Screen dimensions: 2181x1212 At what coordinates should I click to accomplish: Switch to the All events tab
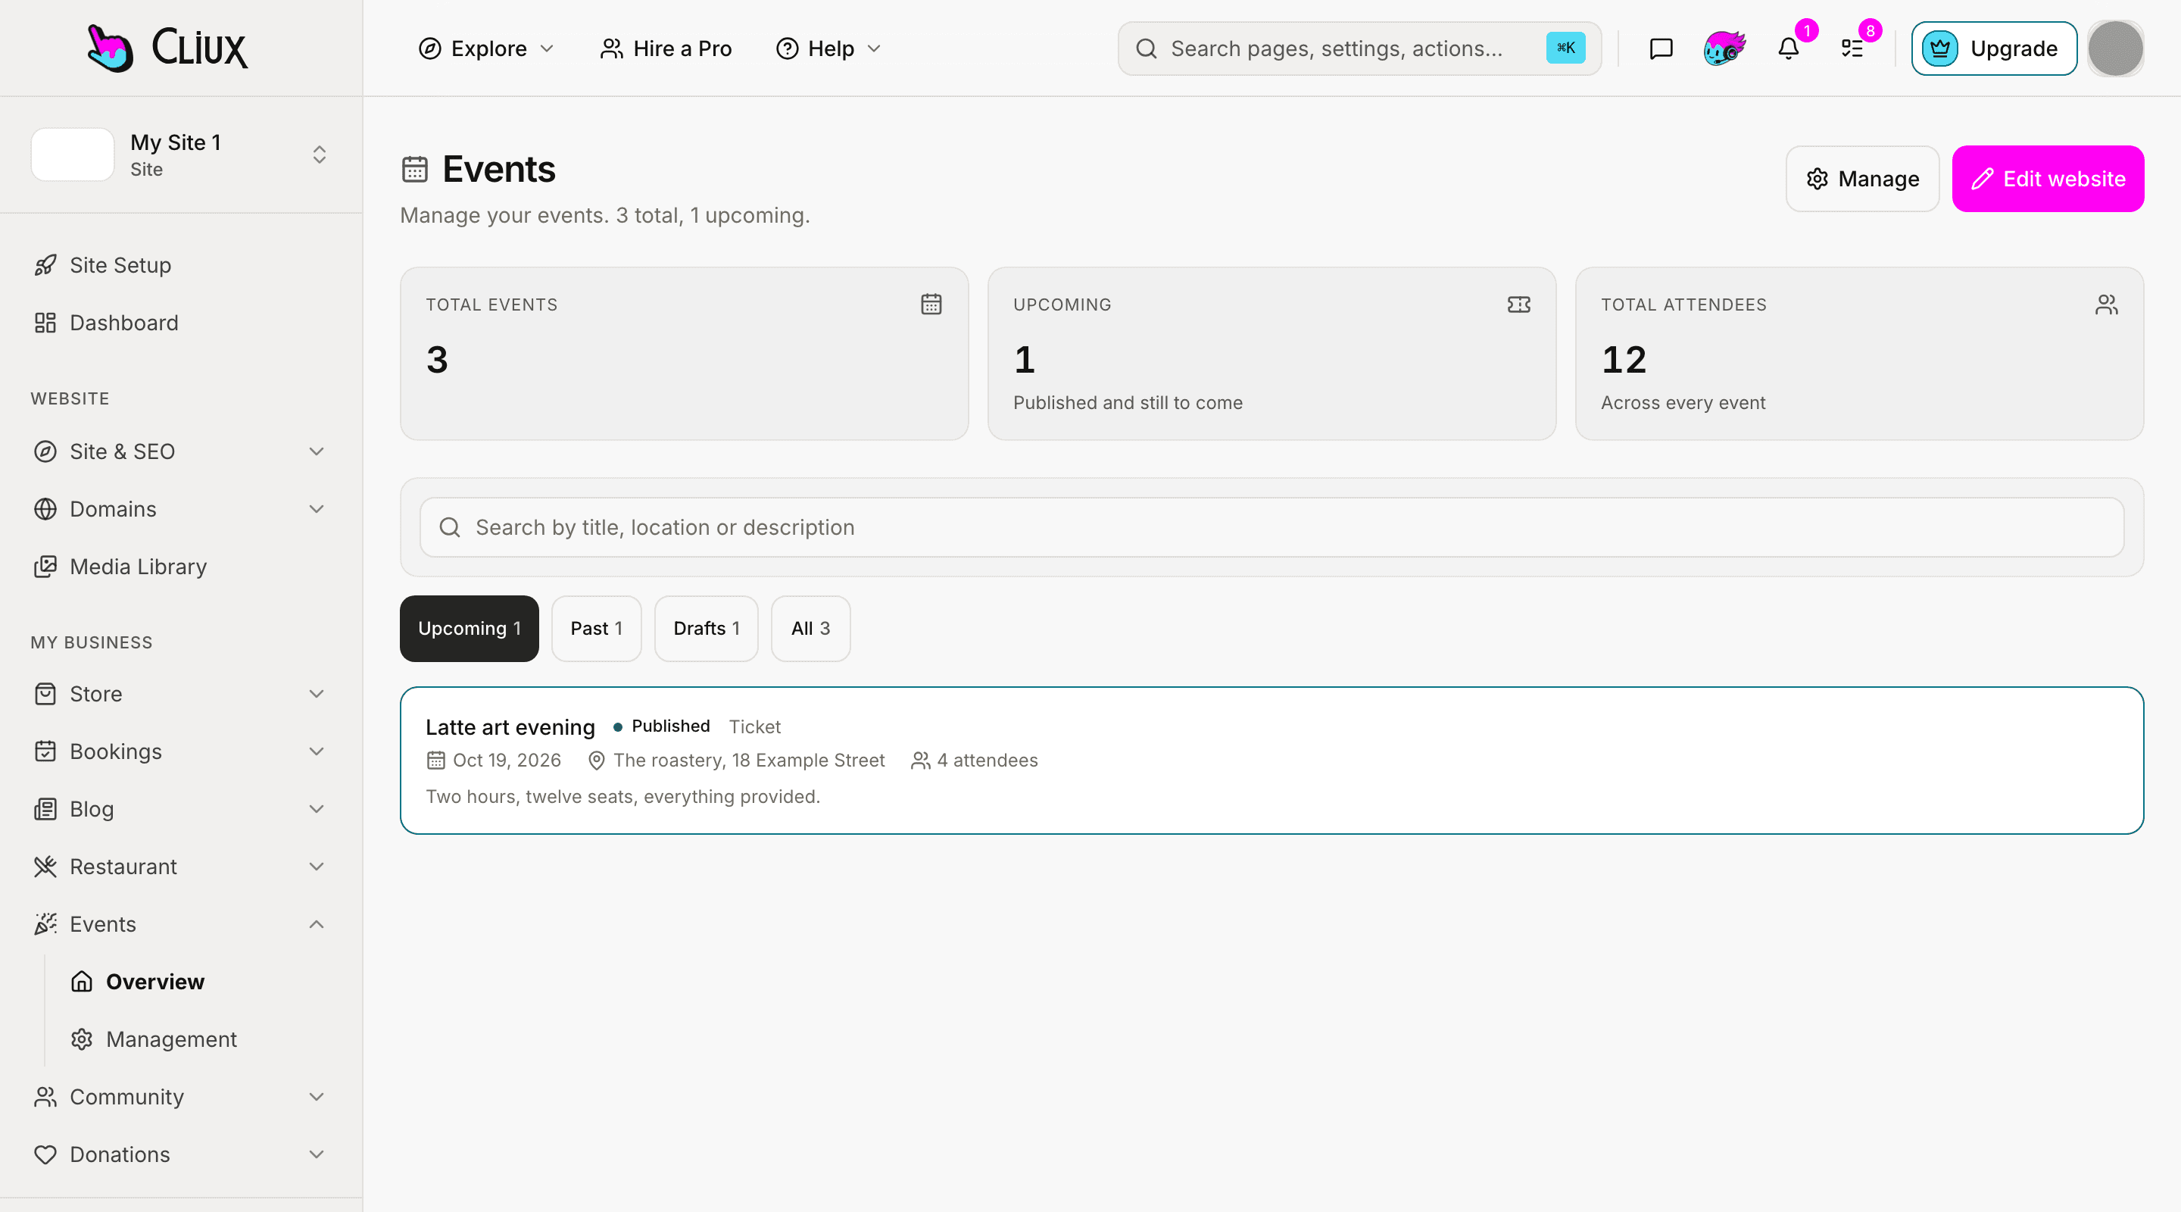[x=810, y=629]
